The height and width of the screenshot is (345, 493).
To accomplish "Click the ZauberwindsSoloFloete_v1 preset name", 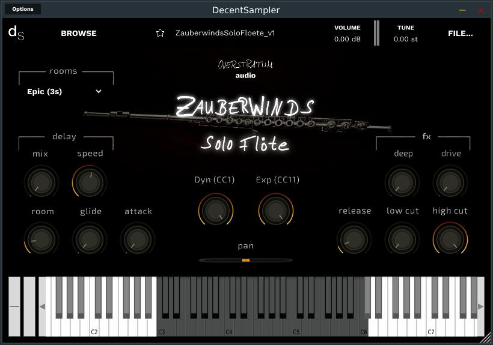I will 225,33.
